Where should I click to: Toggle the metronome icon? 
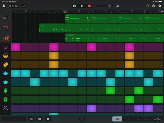pos(118,6)
